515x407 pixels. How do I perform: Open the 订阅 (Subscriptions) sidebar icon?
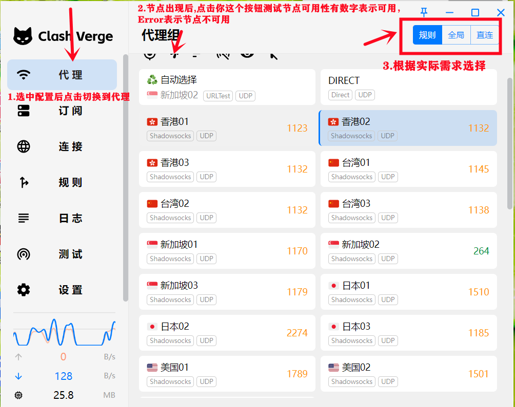[x=24, y=111]
